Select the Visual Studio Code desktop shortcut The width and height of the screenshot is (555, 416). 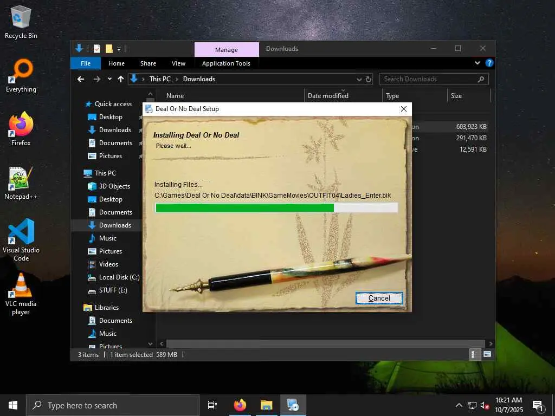(21, 240)
